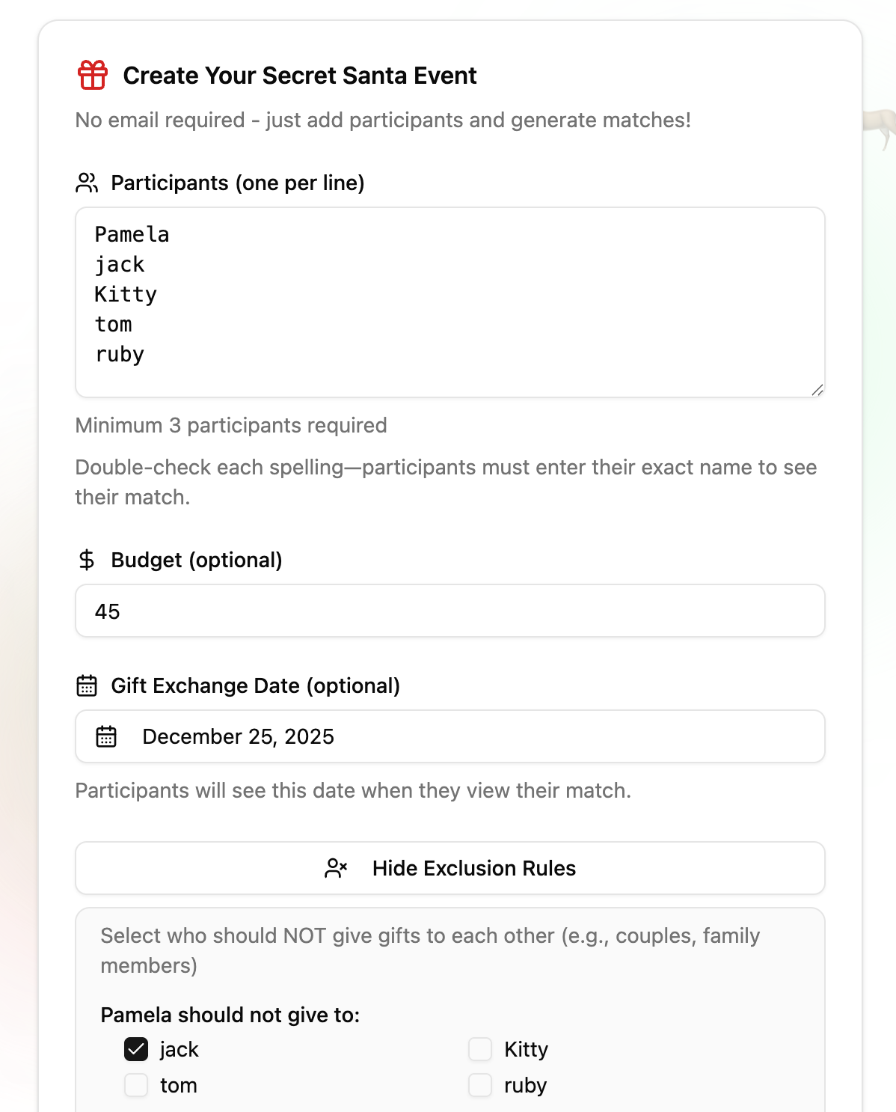
Task: Click the Minimum 3 participants required note
Action: coord(230,425)
